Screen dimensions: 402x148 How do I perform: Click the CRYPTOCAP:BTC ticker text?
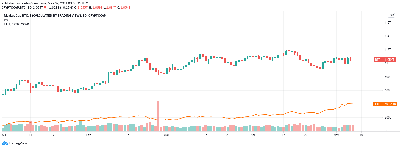tap(14, 8)
